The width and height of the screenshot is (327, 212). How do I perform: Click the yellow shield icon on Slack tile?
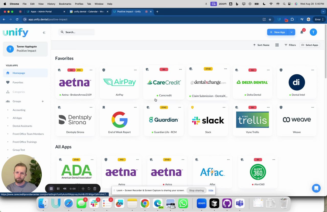click(x=192, y=107)
